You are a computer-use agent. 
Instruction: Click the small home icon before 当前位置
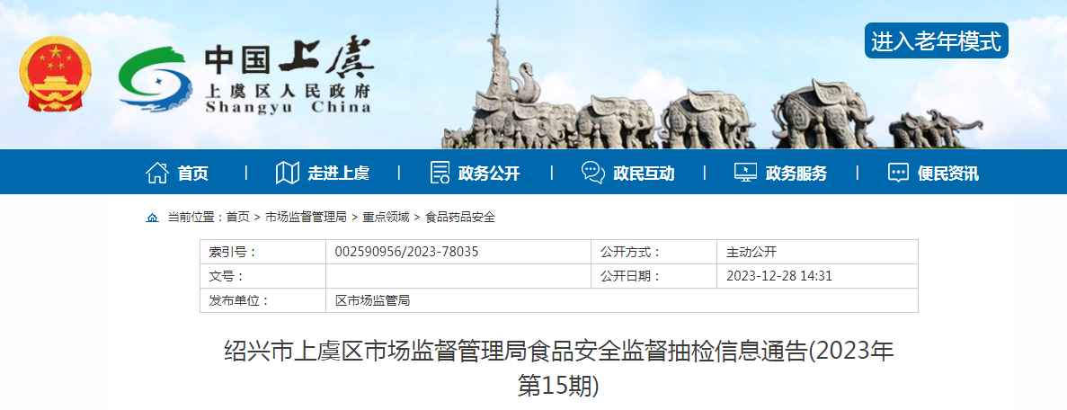point(153,218)
